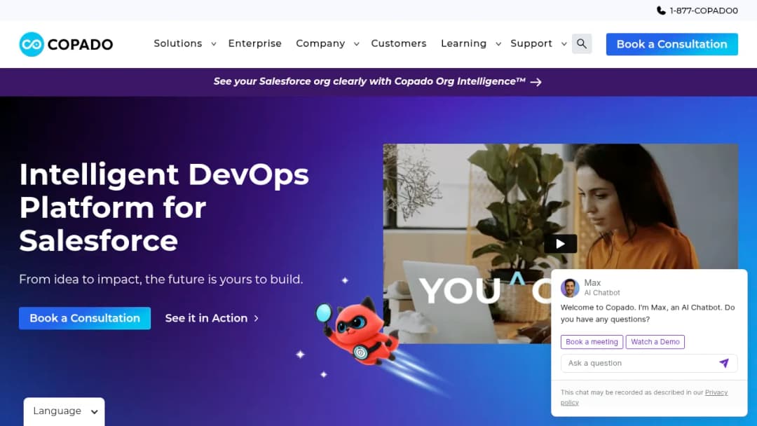Open the Copado Org Intelligence banner text
Viewport: 757px width, 426px height.
coord(369,81)
